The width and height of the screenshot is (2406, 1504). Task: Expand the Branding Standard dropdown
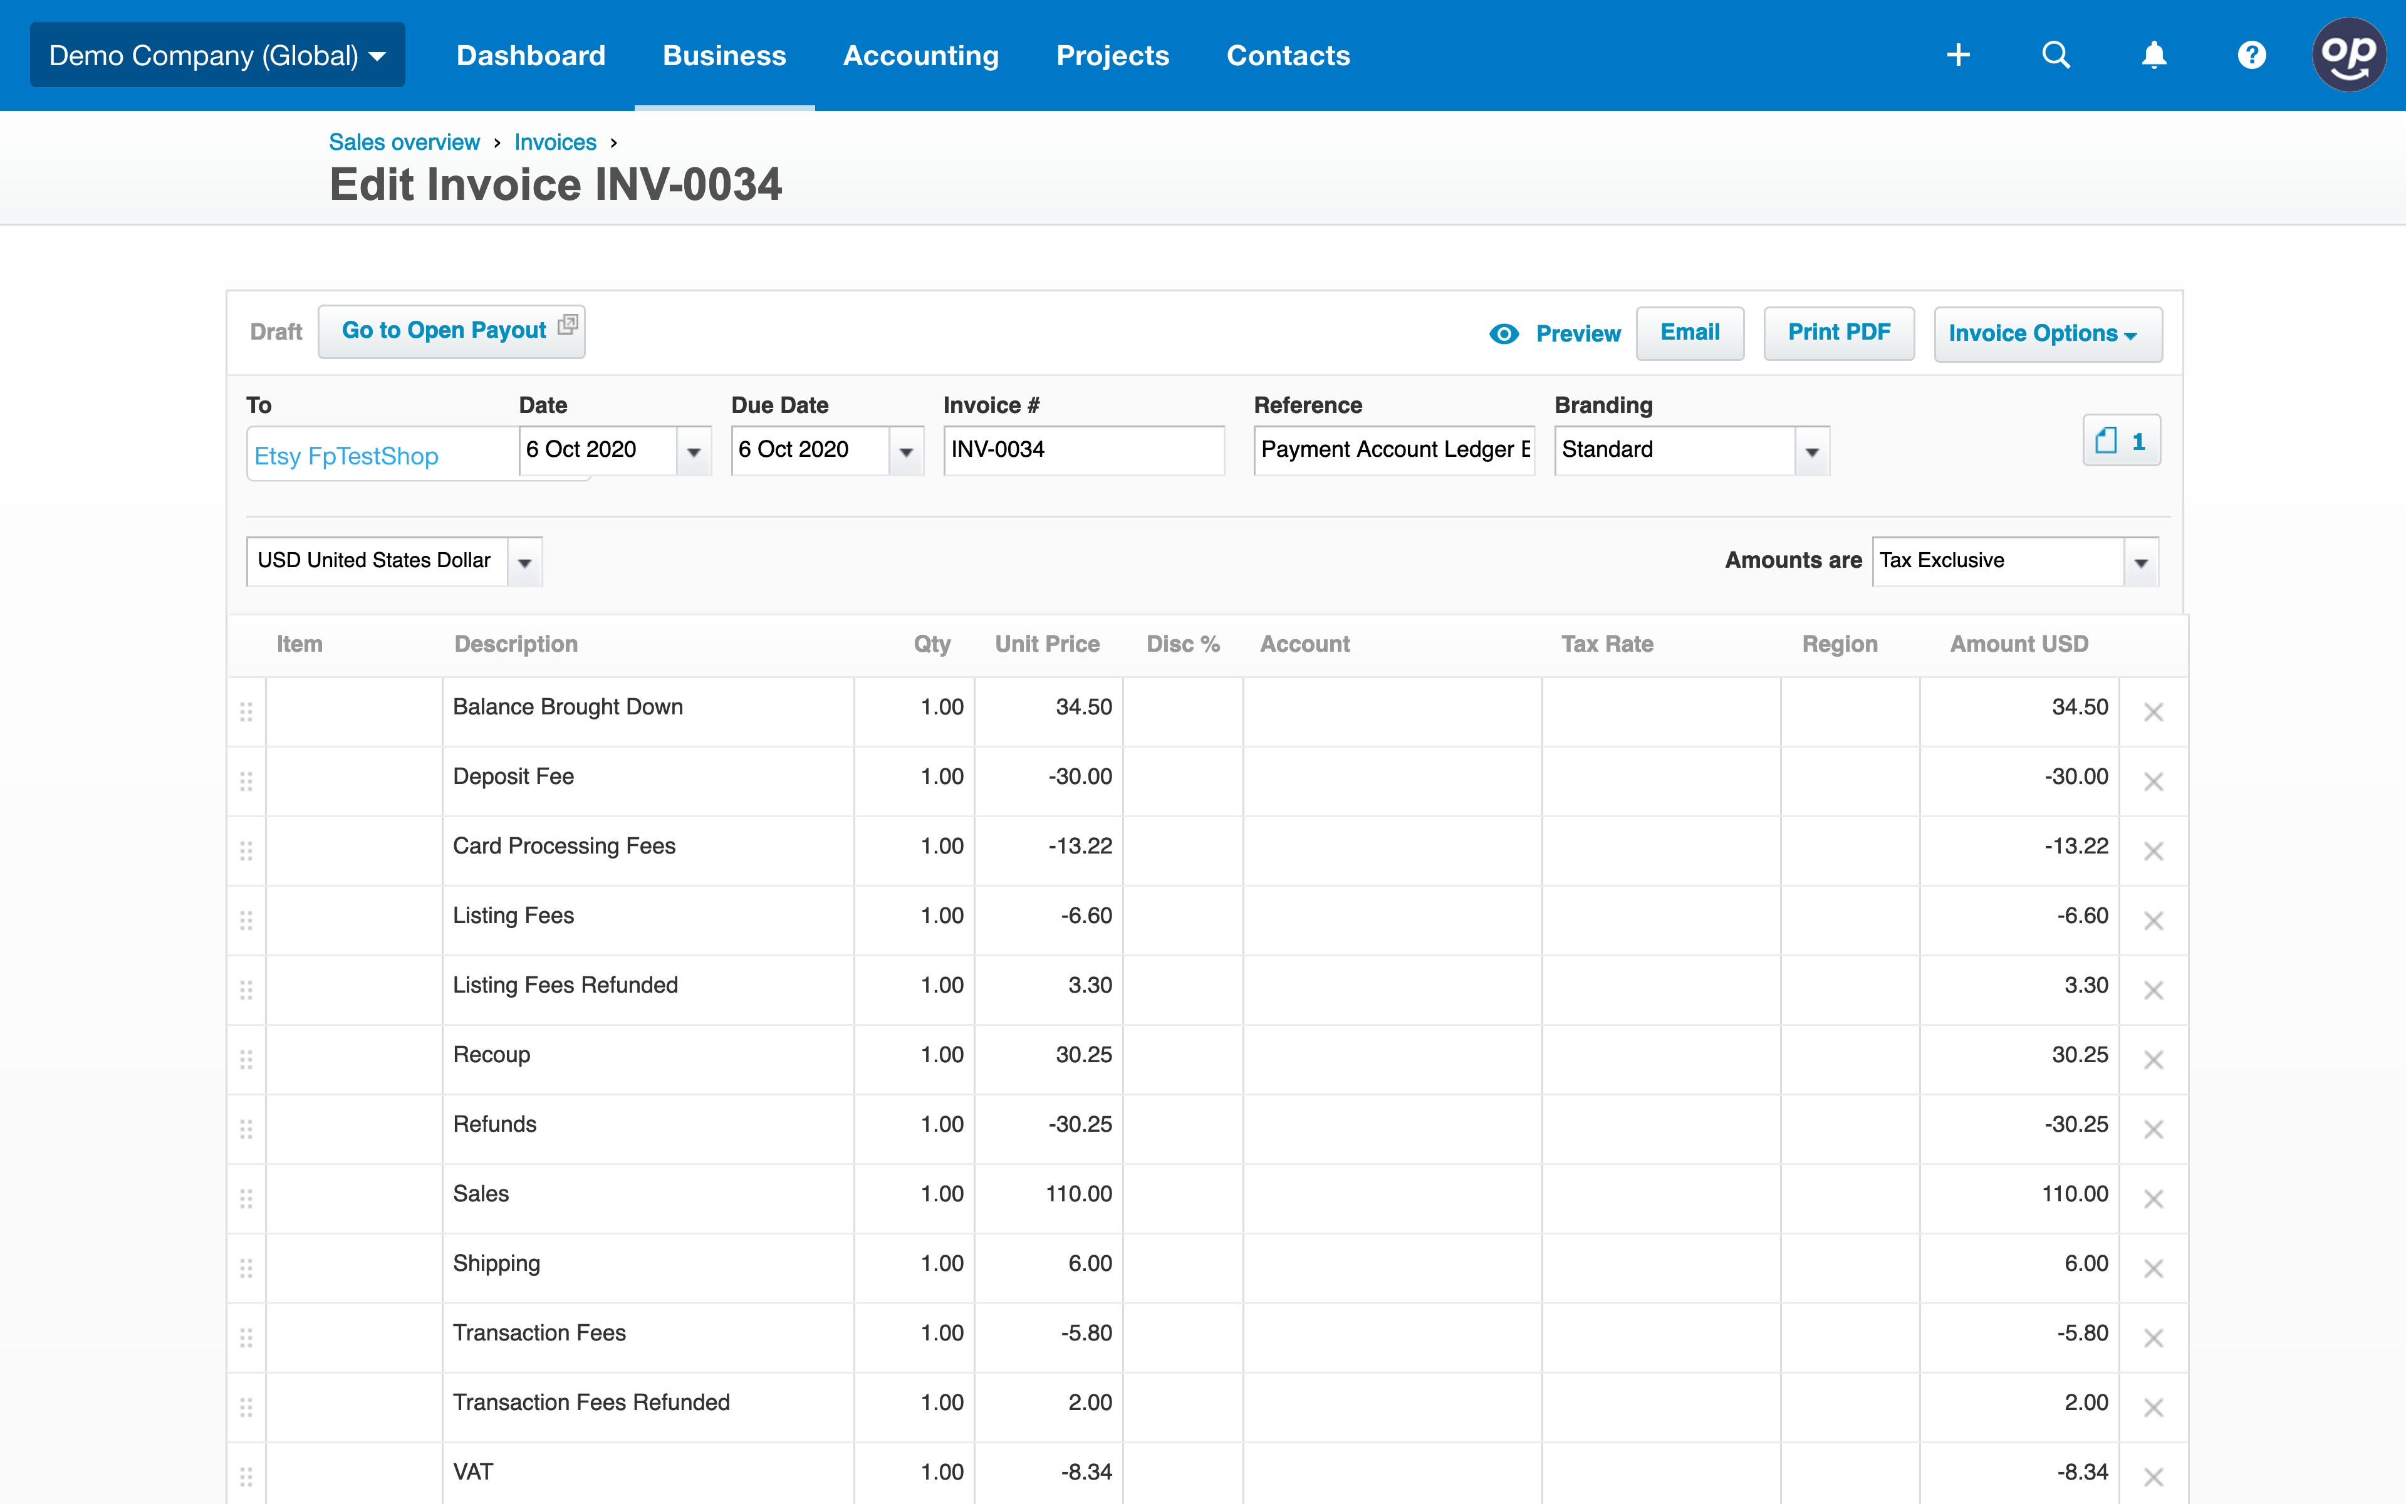(x=1811, y=452)
